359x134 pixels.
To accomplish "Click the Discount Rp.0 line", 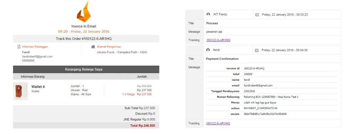I will pyautogui.click(x=145, y=114).
